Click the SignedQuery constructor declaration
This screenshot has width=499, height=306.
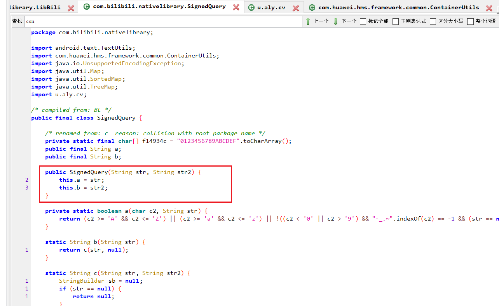pyautogui.click(x=123, y=172)
